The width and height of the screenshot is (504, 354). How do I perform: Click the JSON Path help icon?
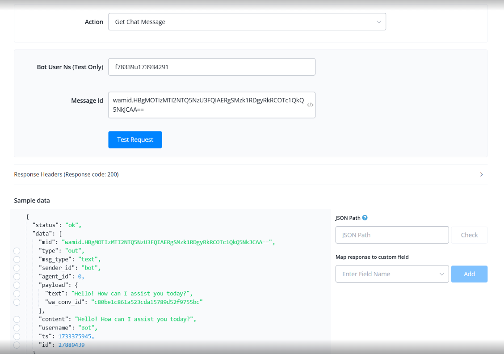pos(365,218)
